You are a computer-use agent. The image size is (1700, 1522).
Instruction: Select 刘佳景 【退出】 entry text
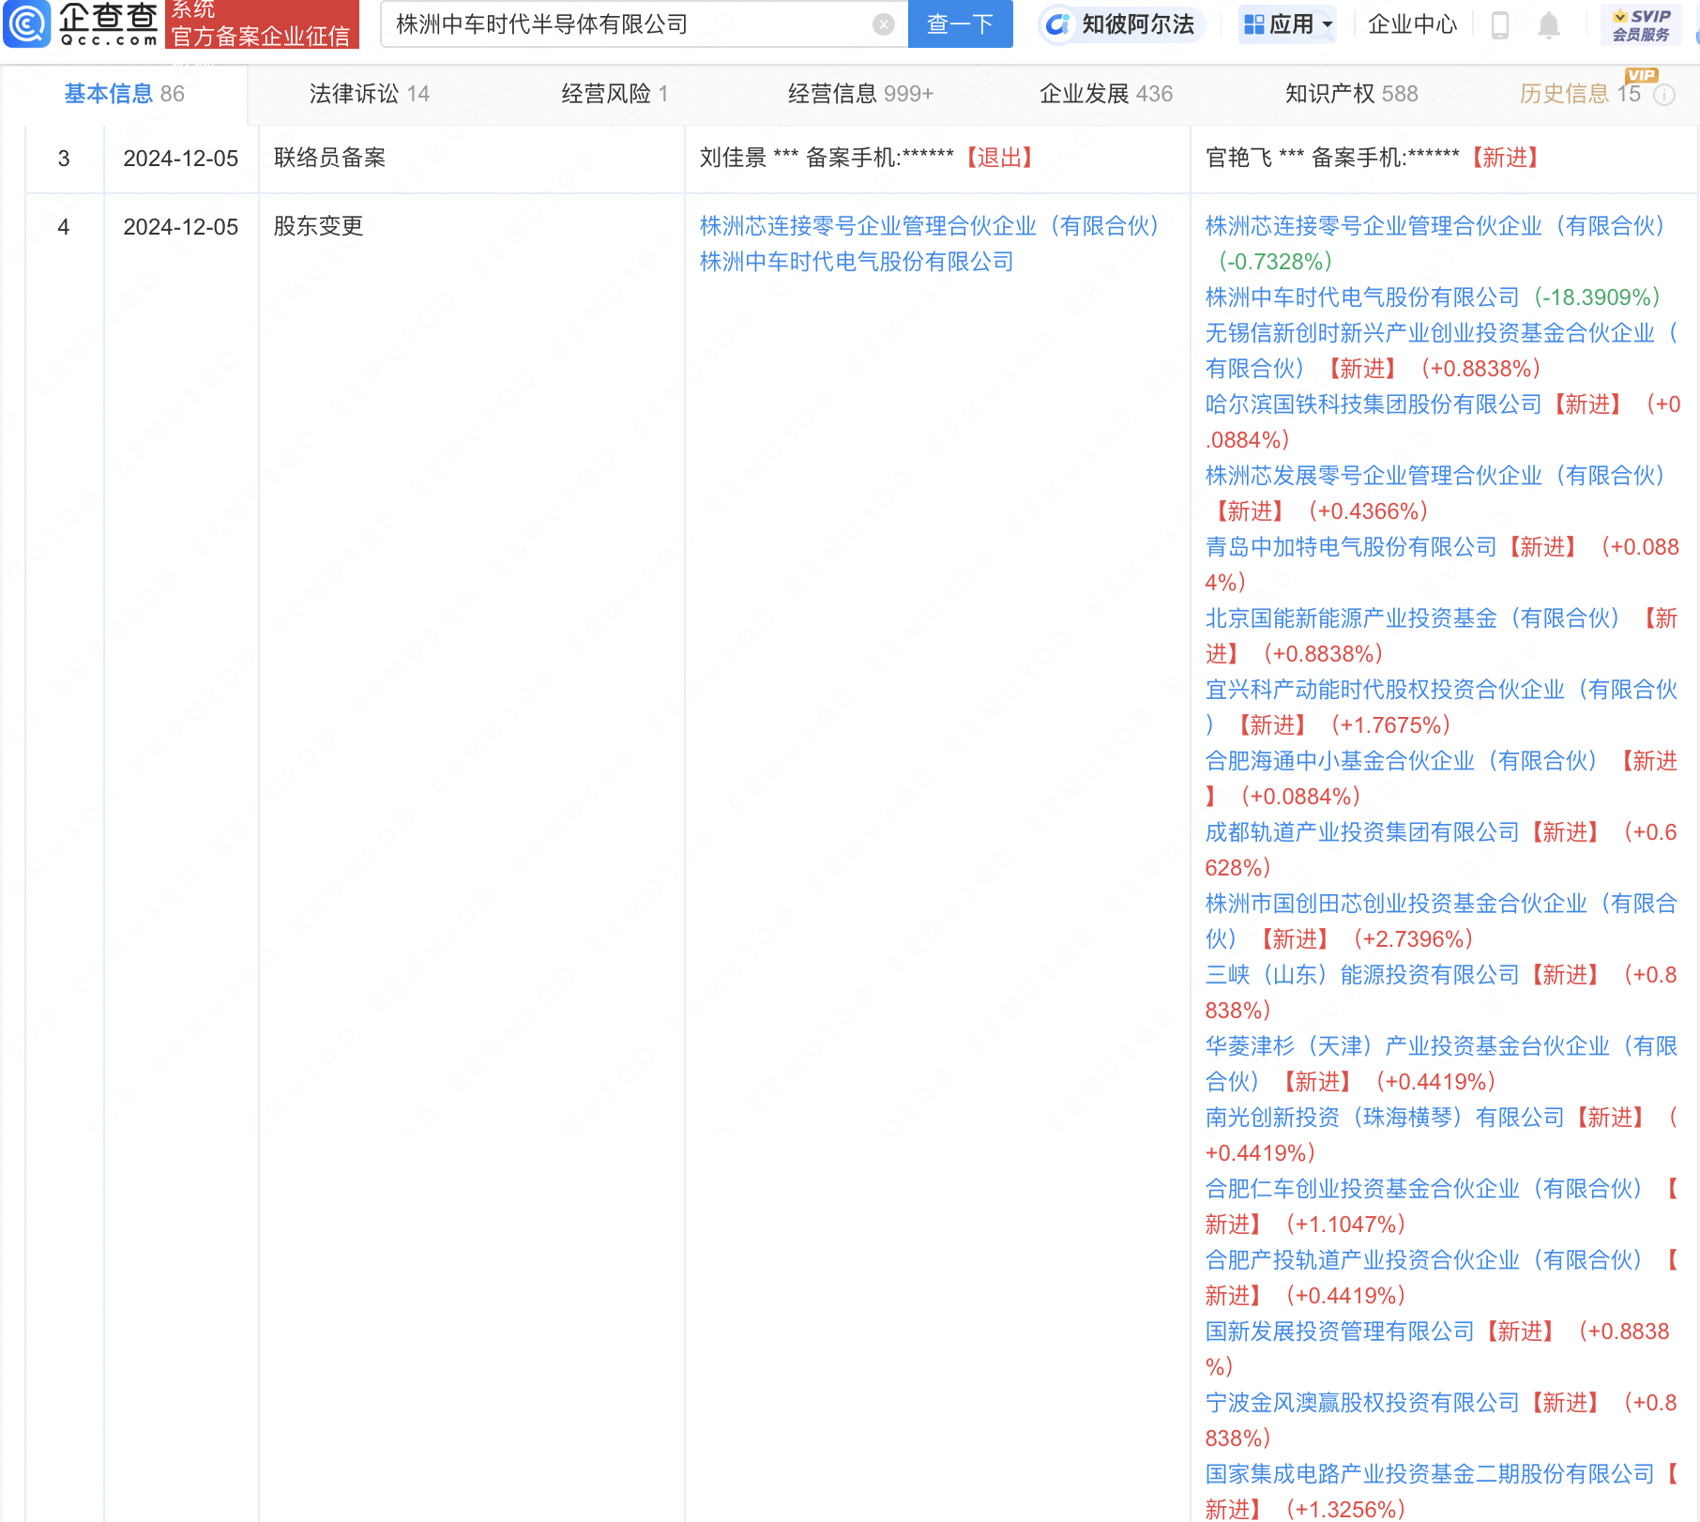tap(869, 158)
